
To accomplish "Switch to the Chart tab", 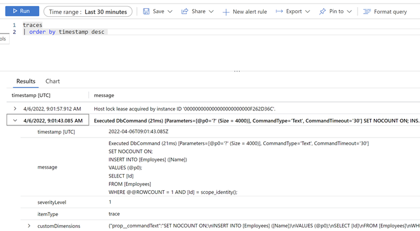I will pyautogui.click(x=52, y=81).
